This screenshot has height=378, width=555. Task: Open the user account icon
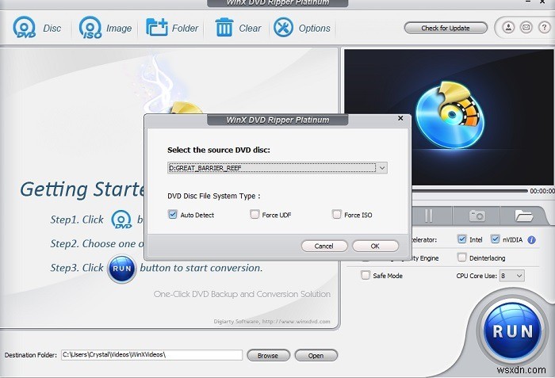(x=508, y=27)
